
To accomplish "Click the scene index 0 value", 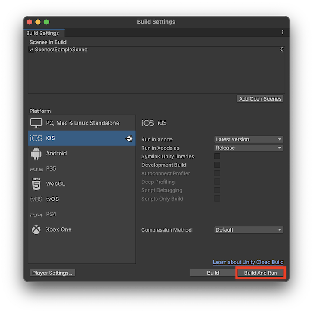I will (282, 50).
